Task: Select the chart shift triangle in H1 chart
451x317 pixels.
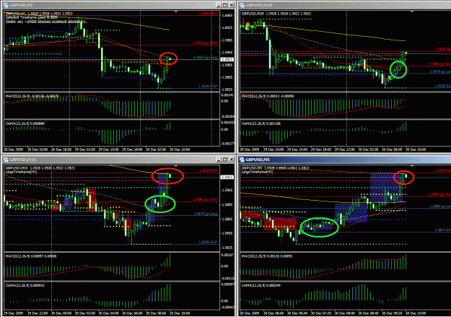Action: click(176, 12)
